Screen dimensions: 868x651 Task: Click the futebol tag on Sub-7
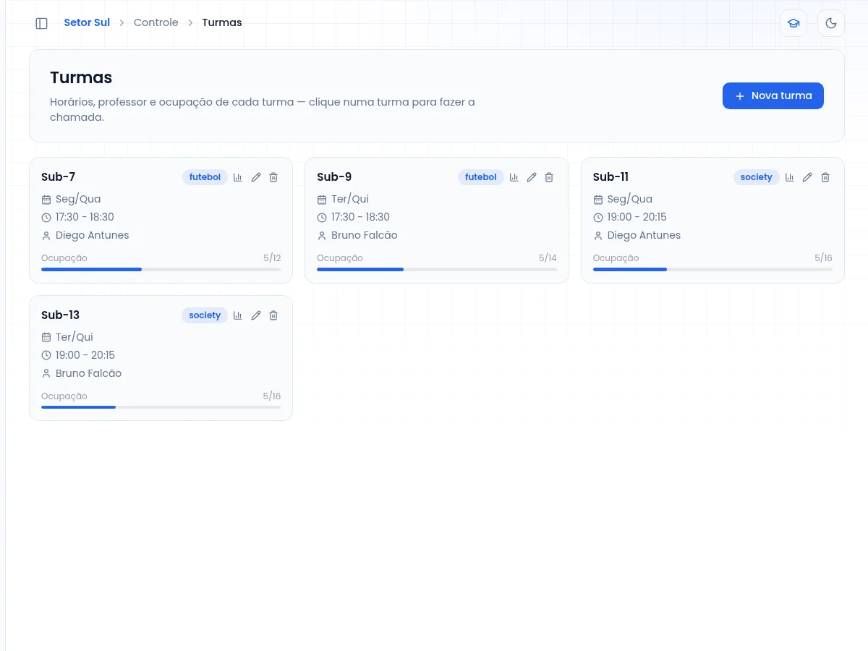(205, 177)
